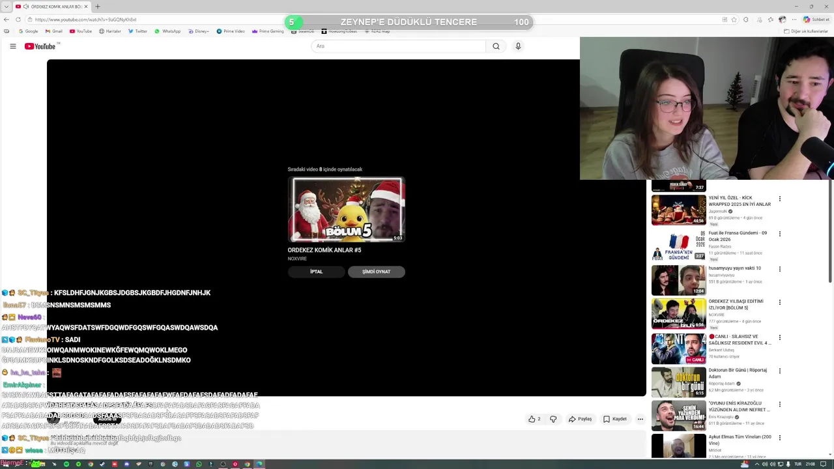Open Copilot Sohbet et button
Image resolution: width=834 pixels, height=469 pixels.
click(x=816, y=20)
